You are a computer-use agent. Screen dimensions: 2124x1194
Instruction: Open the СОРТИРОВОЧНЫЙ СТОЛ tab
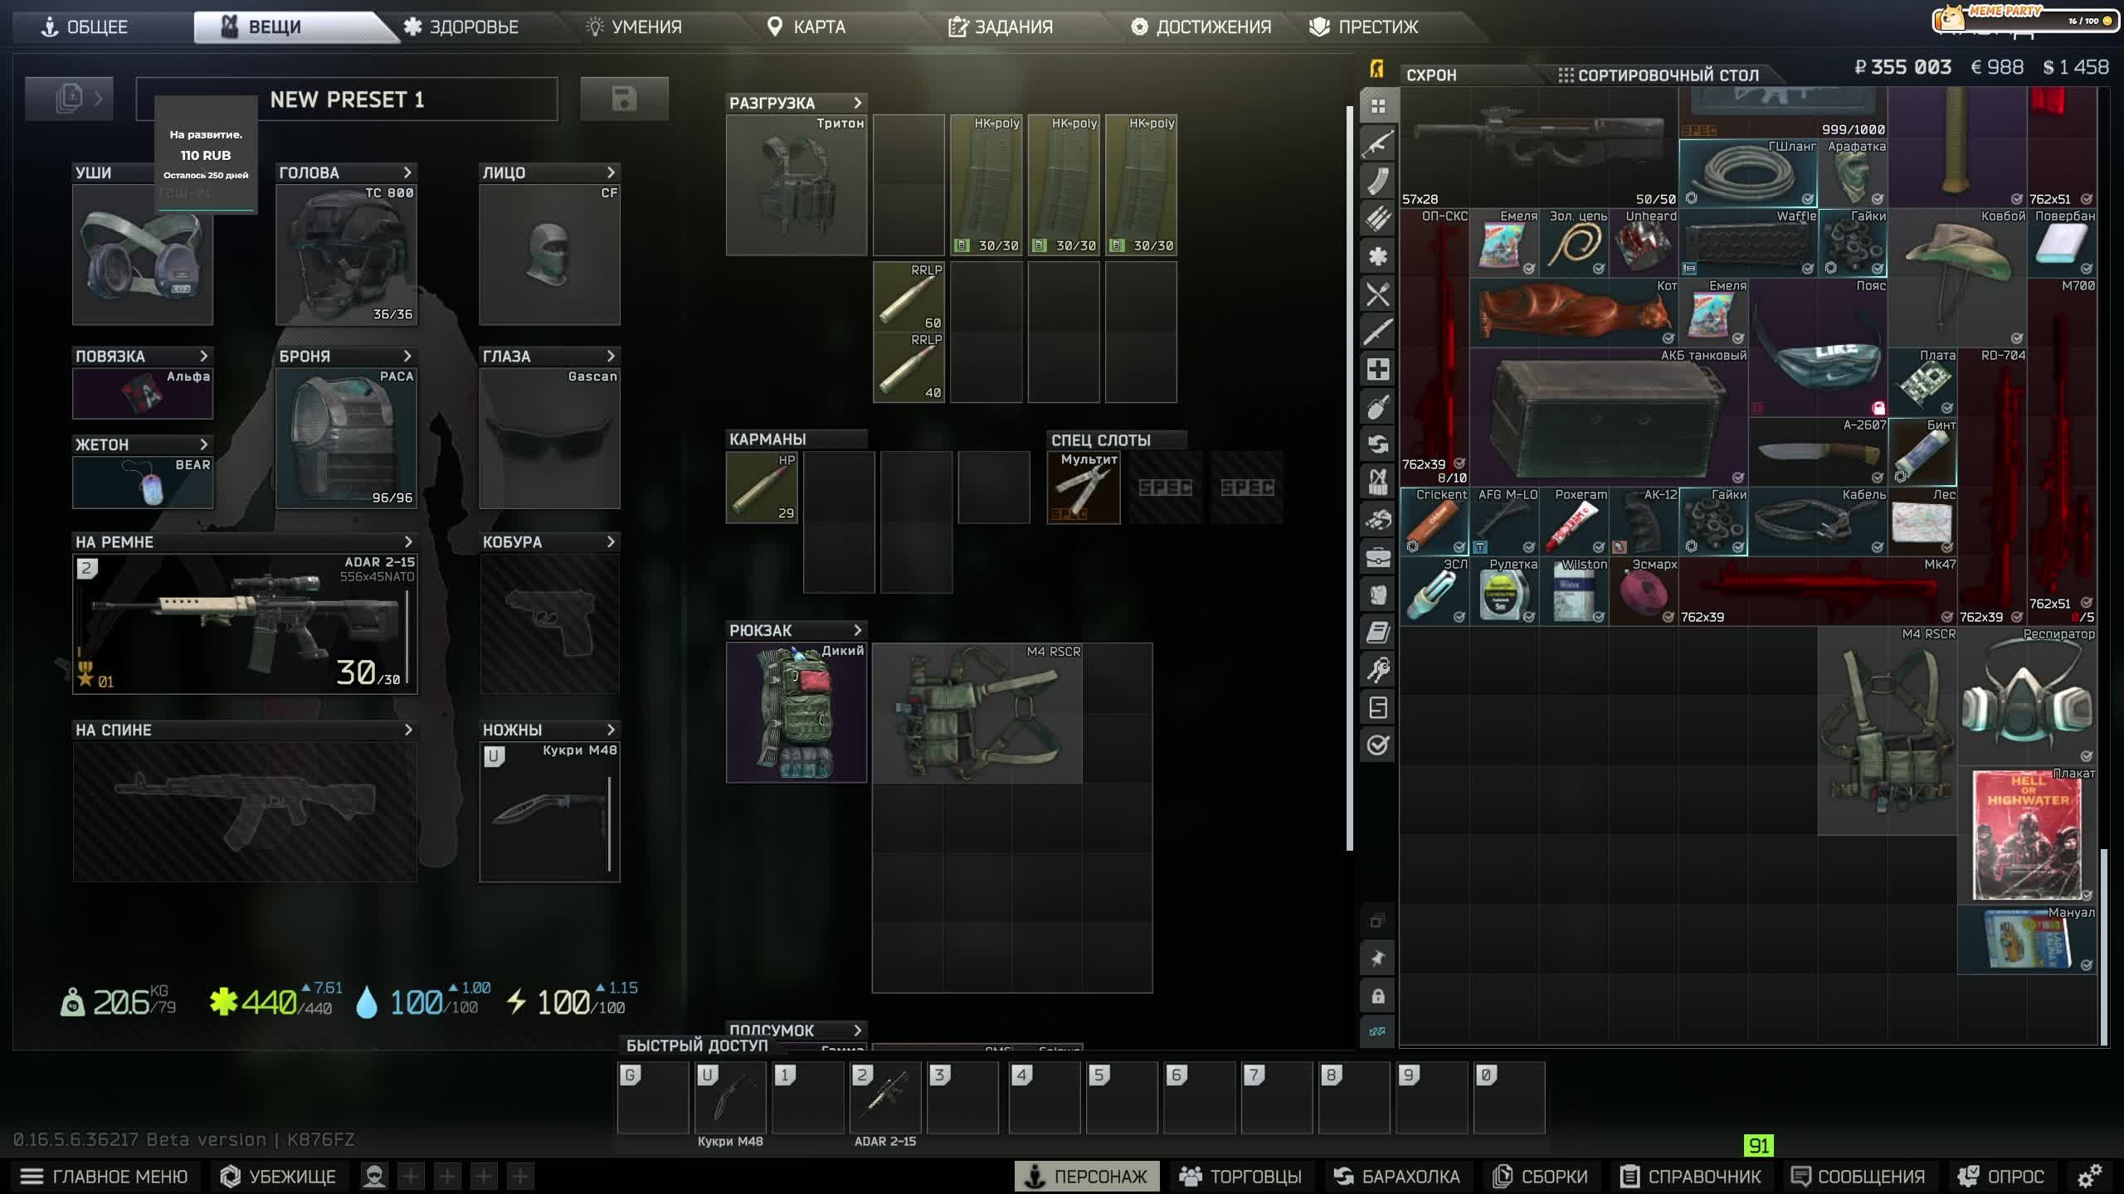coord(1659,75)
